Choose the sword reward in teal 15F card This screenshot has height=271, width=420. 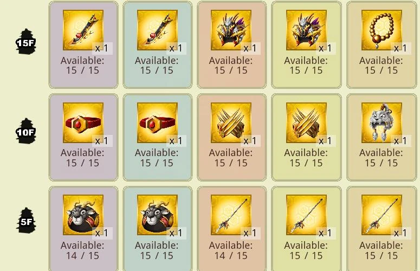[x=157, y=30]
